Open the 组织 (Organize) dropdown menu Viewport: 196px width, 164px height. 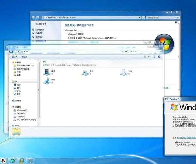pos(14,57)
